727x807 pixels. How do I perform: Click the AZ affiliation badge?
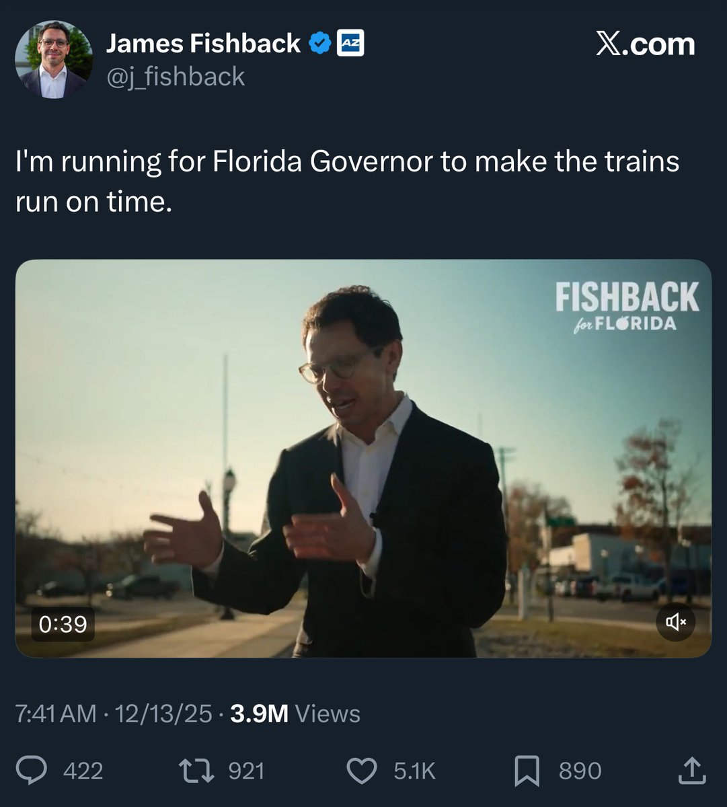350,44
